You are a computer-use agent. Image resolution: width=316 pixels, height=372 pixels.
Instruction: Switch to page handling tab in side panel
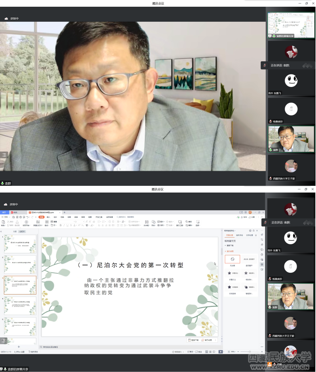click(229, 235)
